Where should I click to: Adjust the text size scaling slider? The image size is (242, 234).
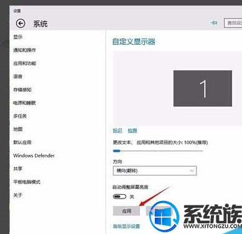pyautogui.click(x=158, y=151)
